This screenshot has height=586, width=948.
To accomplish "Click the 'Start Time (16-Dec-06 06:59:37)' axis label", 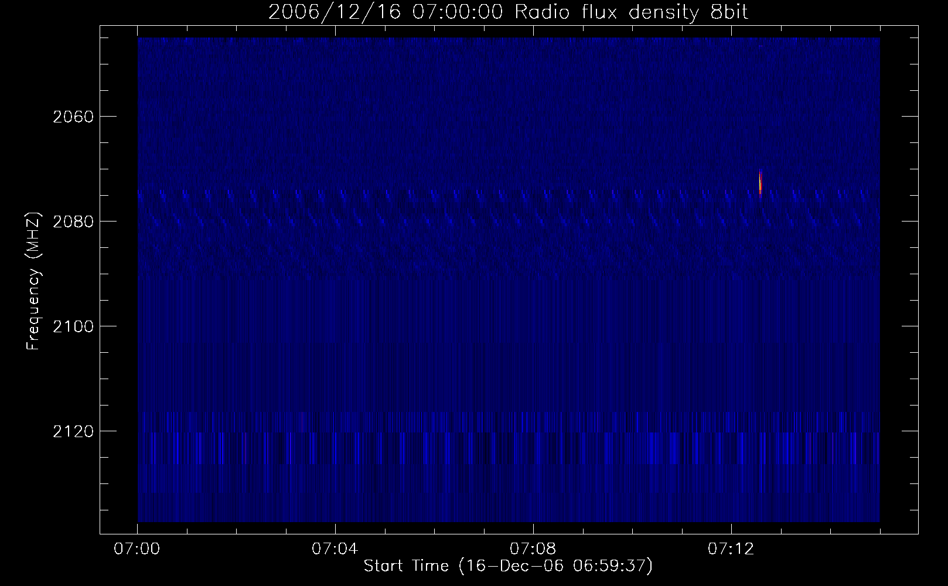I will click(x=508, y=567).
